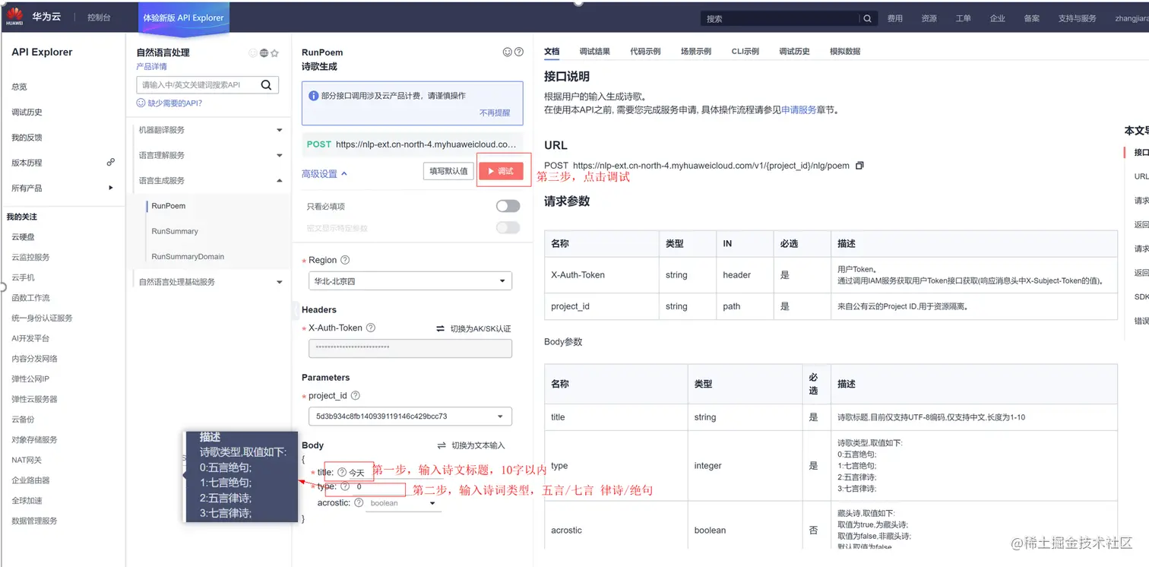The height and width of the screenshot is (567, 1149).
Task: Collapse the 高级设置 section
Action: coord(324,174)
